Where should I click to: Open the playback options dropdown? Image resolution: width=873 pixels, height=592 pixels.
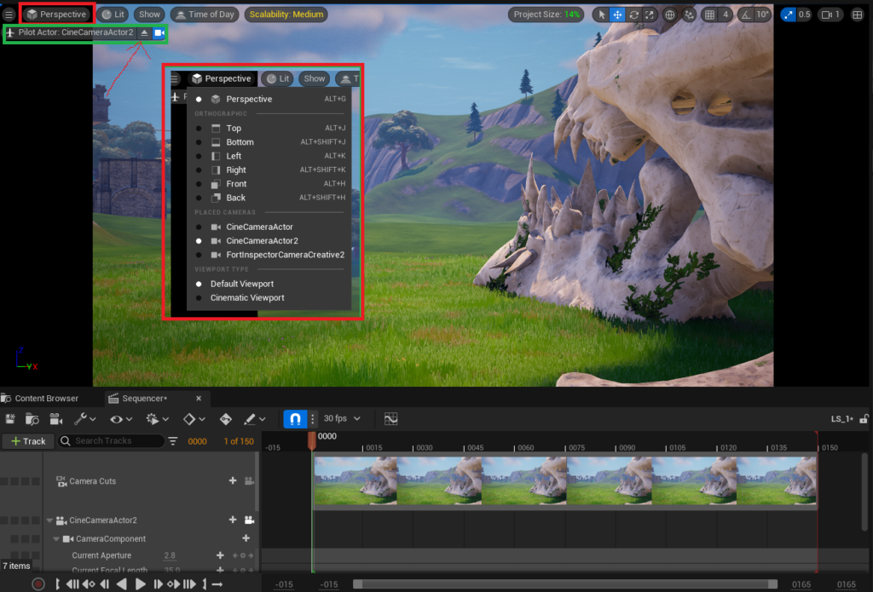pyautogui.click(x=157, y=419)
